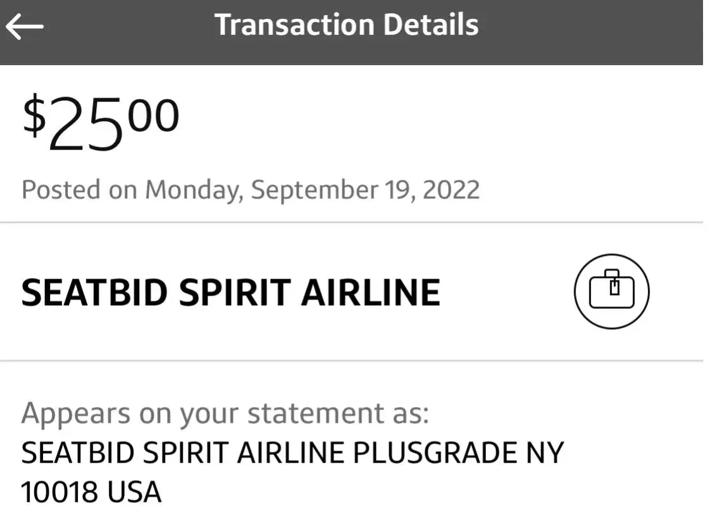The height and width of the screenshot is (508, 710).
Task: Click the bold word AIRLINE in merchant name
Action: pyautogui.click(x=370, y=293)
